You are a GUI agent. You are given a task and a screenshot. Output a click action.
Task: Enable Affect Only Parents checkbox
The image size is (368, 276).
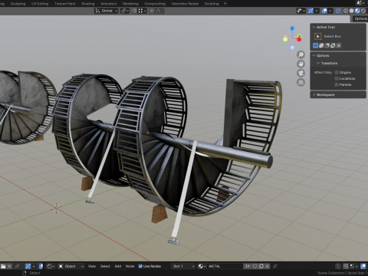(337, 84)
